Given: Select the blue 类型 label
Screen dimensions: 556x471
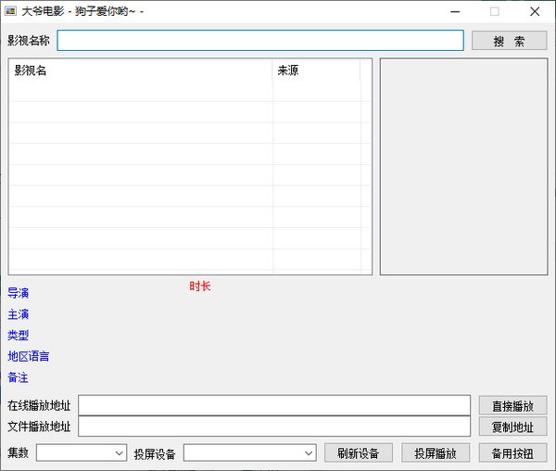Looking at the screenshot, I should pyautogui.click(x=19, y=336).
